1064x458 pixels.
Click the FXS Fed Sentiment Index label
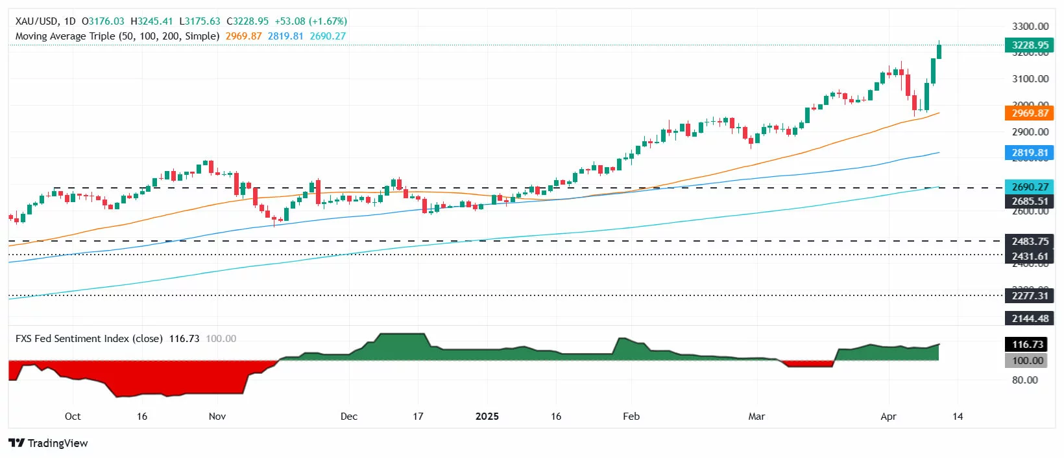89,339
